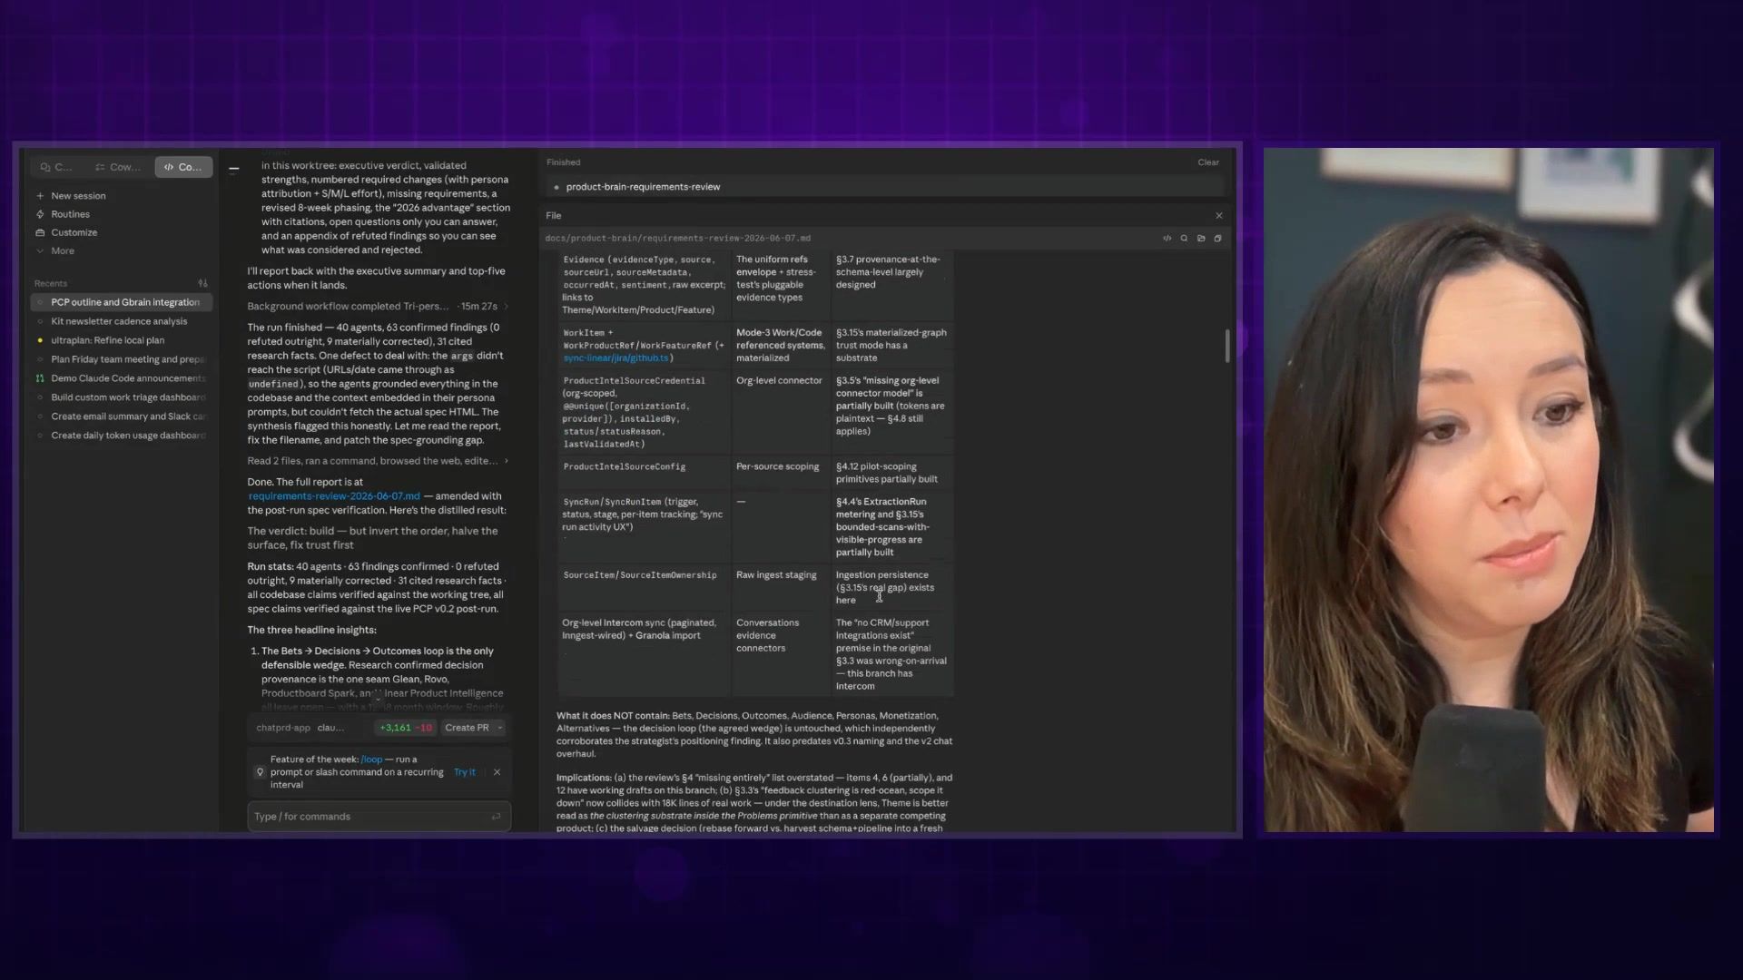The height and width of the screenshot is (980, 1743).
Task: Open Plan Friday team meeting session
Action: point(122,359)
